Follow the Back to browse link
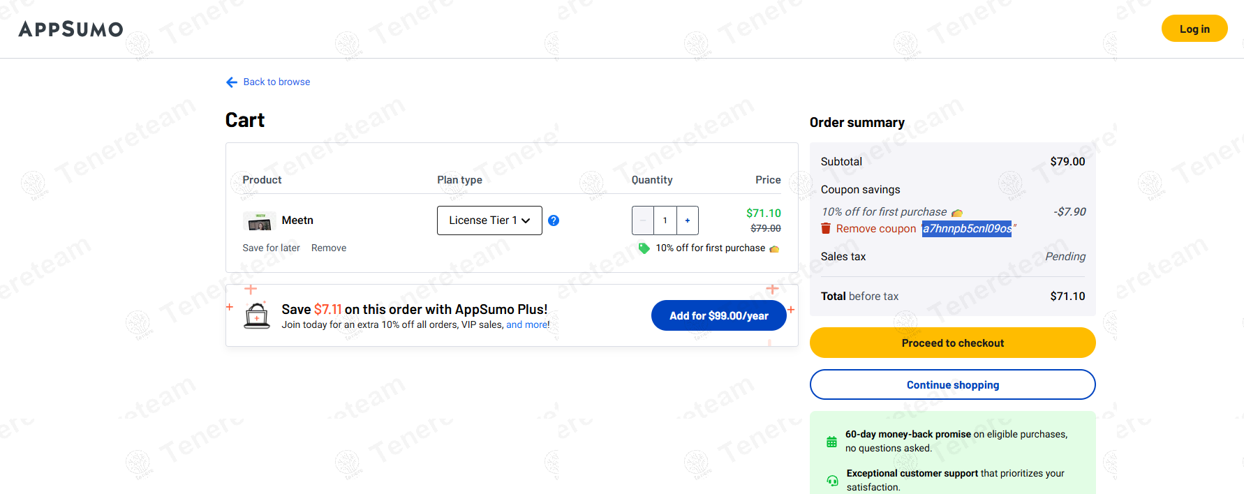Image resolution: width=1244 pixels, height=494 pixels. [276, 82]
